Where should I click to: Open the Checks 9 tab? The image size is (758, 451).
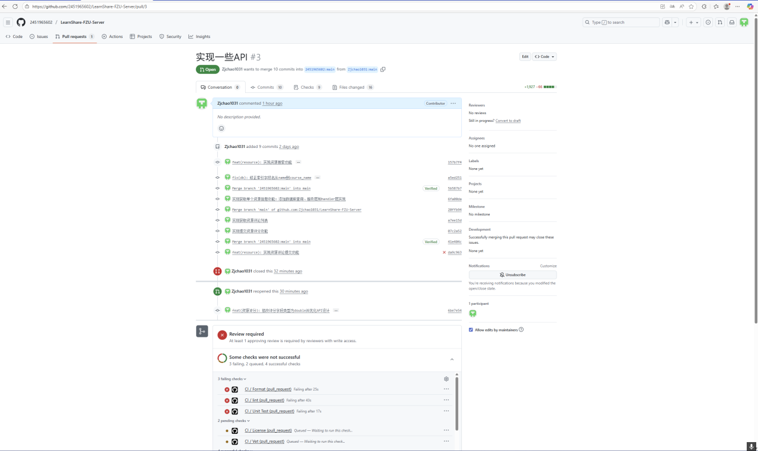coord(308,87)
